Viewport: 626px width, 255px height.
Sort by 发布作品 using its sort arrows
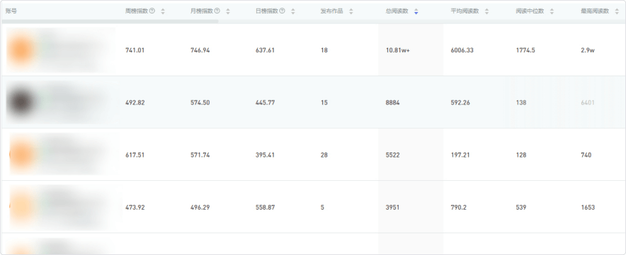coord(351,11)
